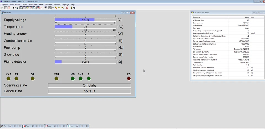Select the Minimum voltage threshold row

click(228, 68)
